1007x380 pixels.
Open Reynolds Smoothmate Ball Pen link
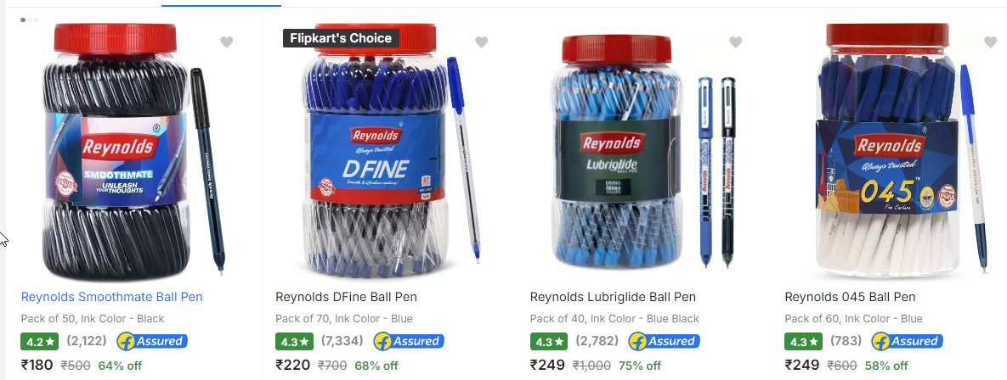(x=111, y=297)
